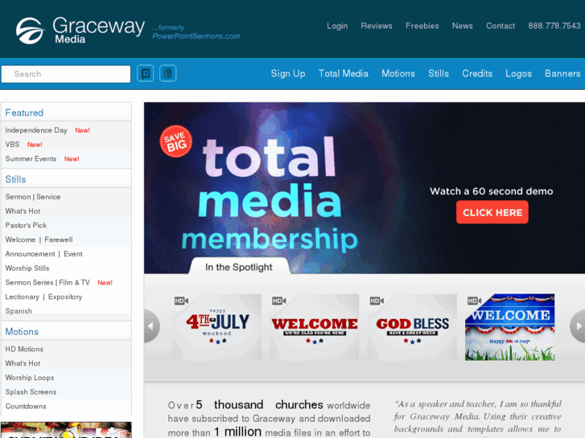Click the red CLICK HERE button
Image resolution: width=585 pixels, height=438 pixels.
click(492, 212)
